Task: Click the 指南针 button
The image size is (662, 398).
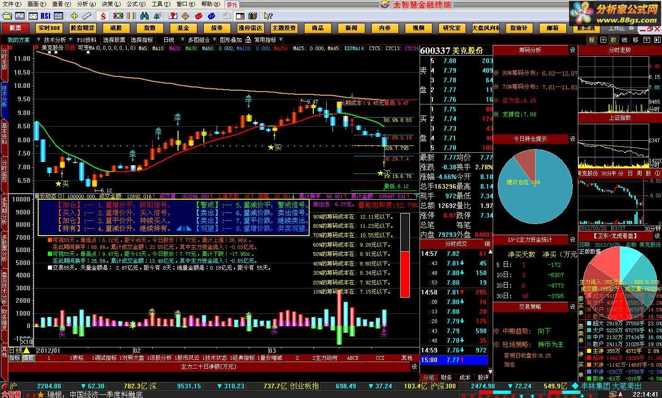Action: click(518, 28)
